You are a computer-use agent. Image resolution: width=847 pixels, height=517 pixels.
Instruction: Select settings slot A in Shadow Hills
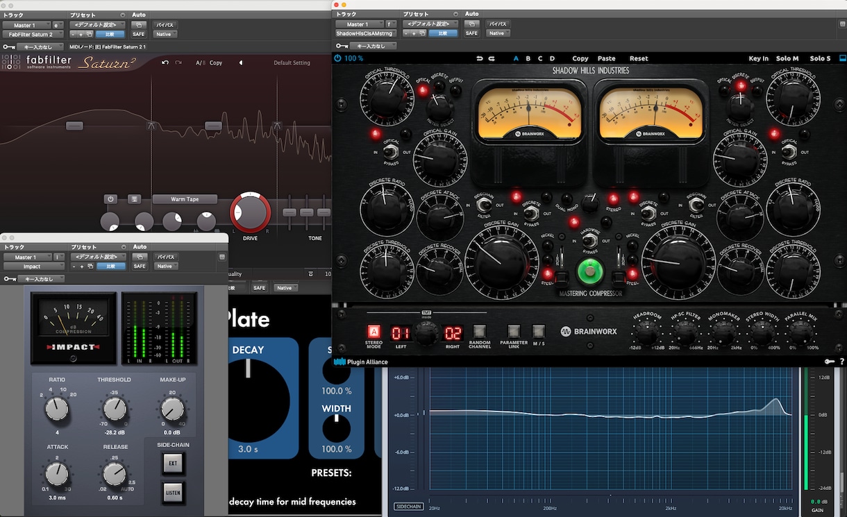coord(516,58)
